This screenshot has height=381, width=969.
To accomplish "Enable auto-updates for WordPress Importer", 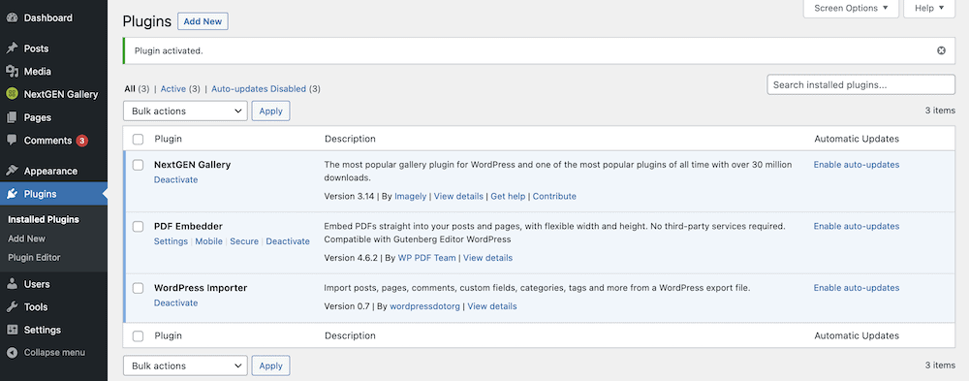I will [x=856, y=288].
